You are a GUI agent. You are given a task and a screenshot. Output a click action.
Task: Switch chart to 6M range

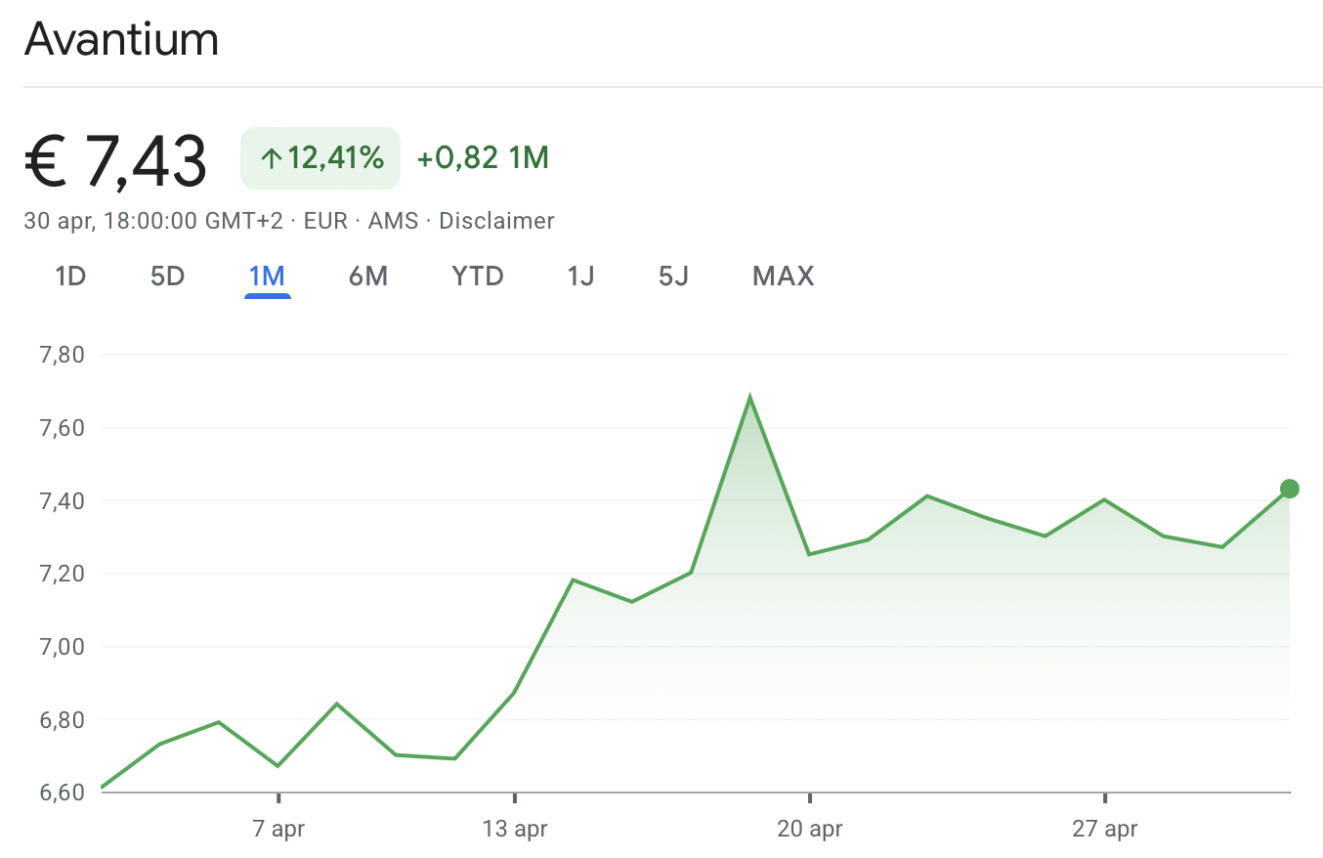tap(368, 277)
